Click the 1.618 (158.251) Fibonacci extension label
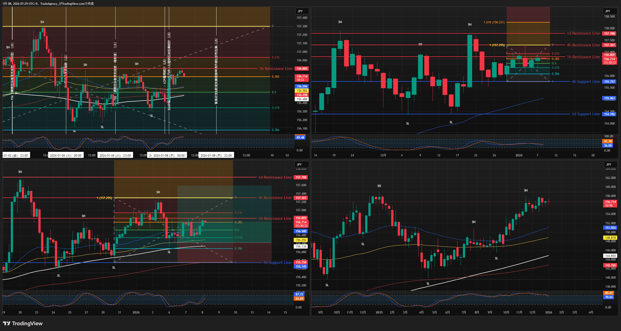This screenshot has height=331, width=621. tap(494, 22)
